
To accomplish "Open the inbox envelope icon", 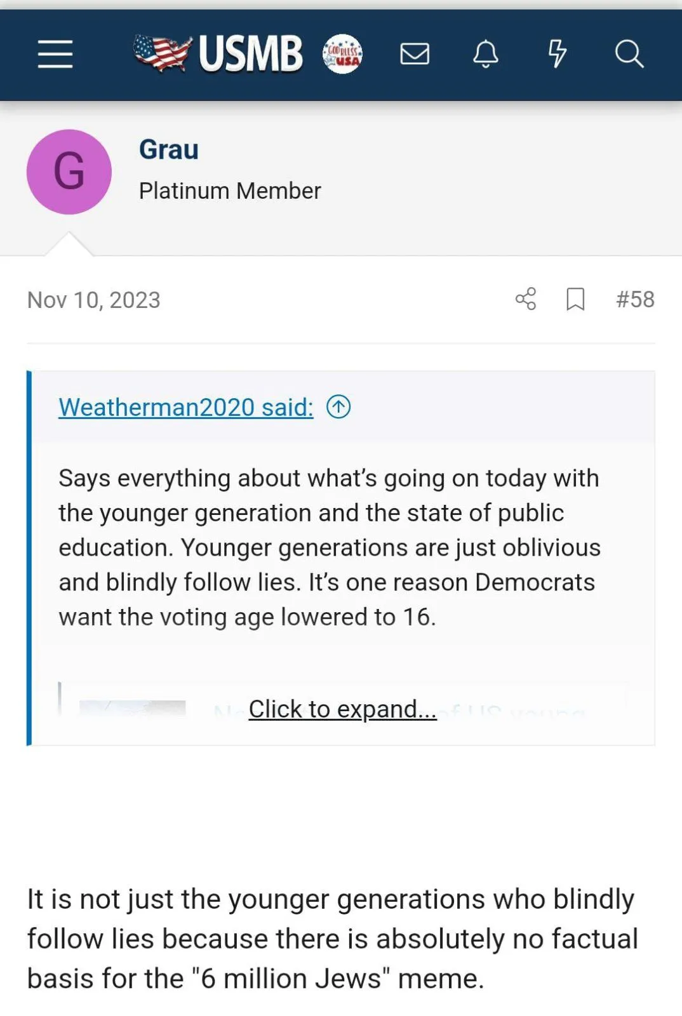I will (x=415, y=54).
